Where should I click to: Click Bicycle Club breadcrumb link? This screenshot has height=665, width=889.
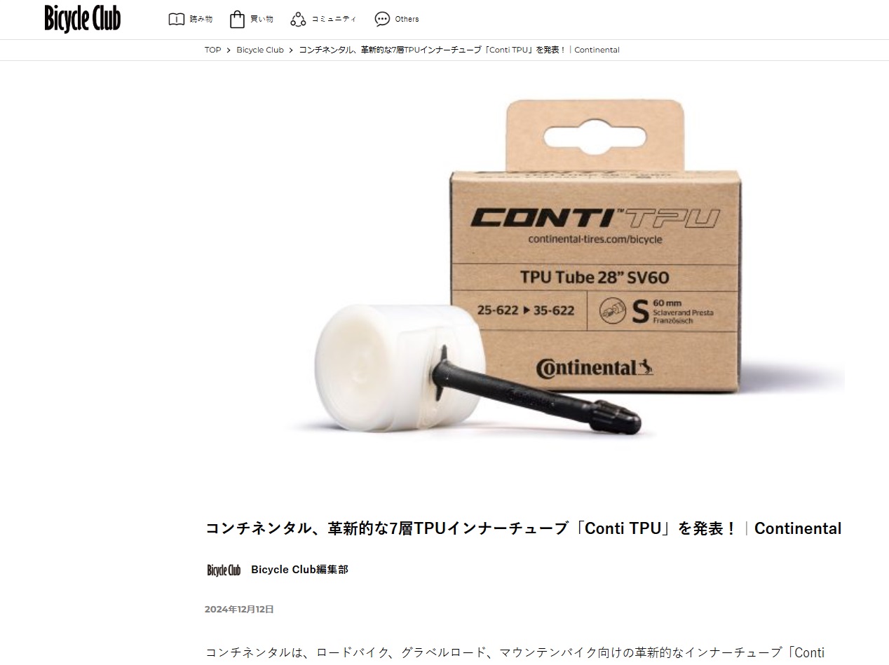[260, 50]
